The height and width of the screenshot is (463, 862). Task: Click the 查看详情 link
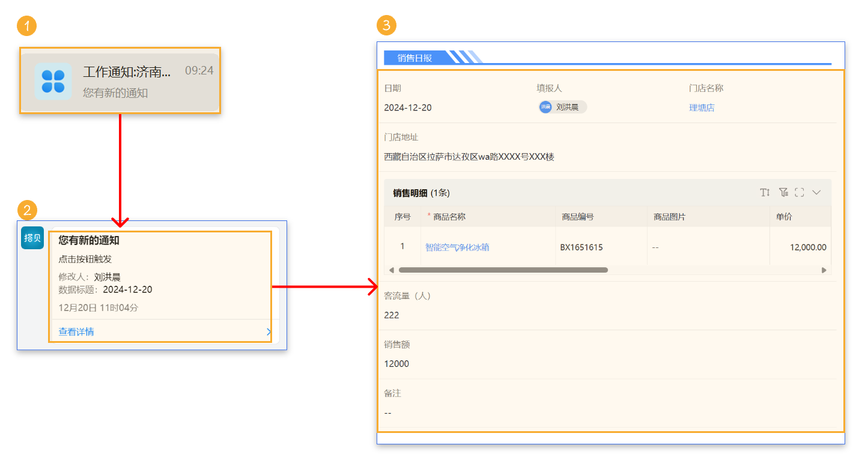76,332
